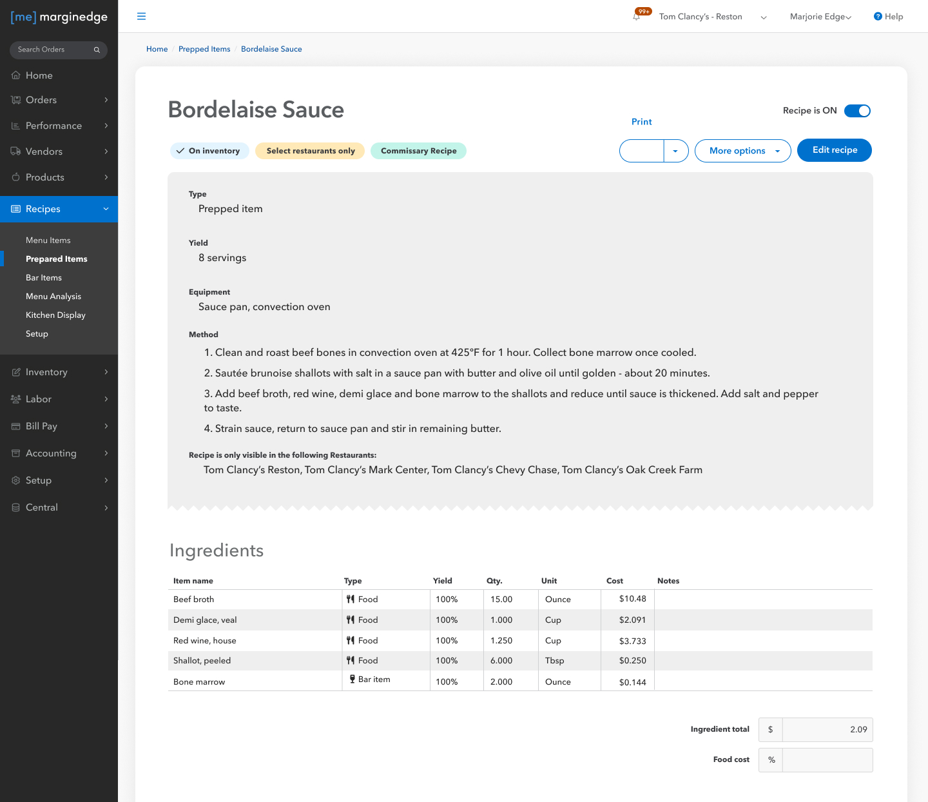Open the notifications bell icon
928x802 pixels.
pos(637,17)
